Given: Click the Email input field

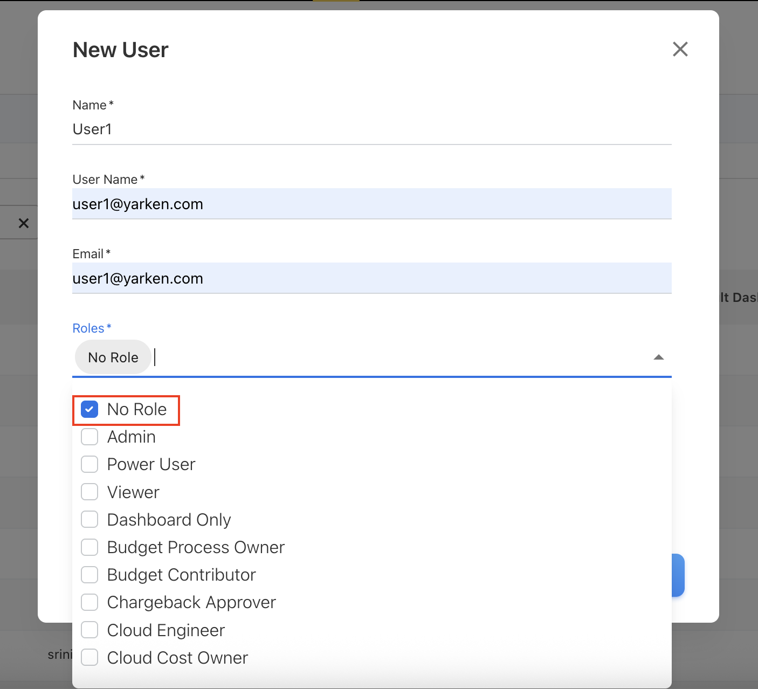Looking at the screenshot, I should [371, 278].
